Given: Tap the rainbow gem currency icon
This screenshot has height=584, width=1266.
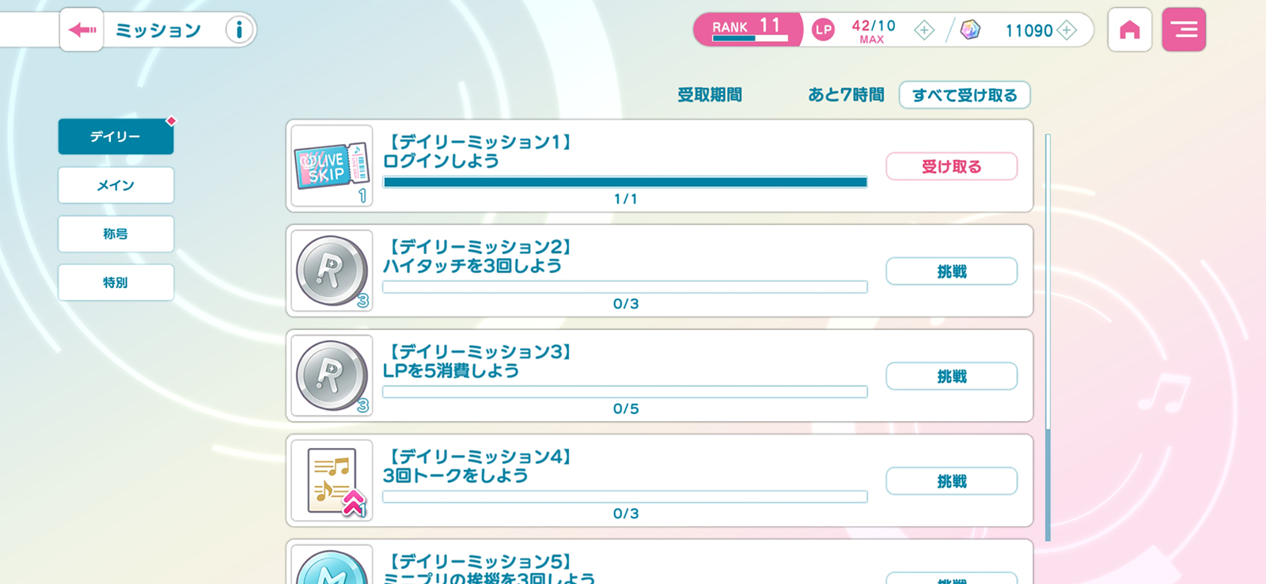Looking at the screenshot, I should point(970,30).
